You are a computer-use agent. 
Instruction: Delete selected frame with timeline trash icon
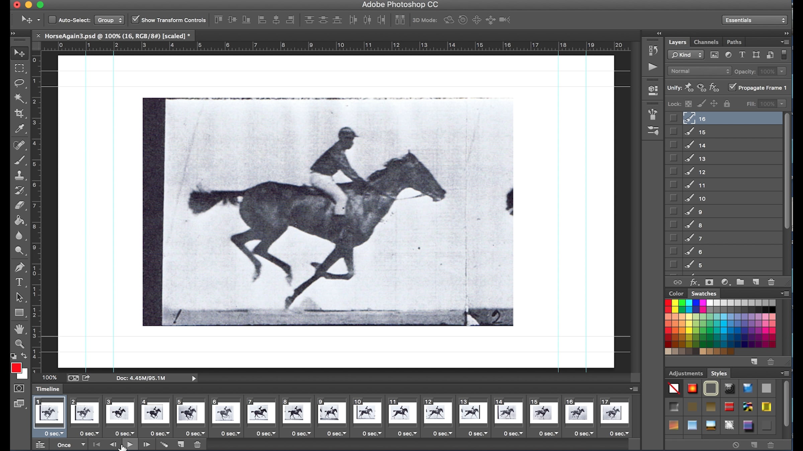tap(197, 444)
